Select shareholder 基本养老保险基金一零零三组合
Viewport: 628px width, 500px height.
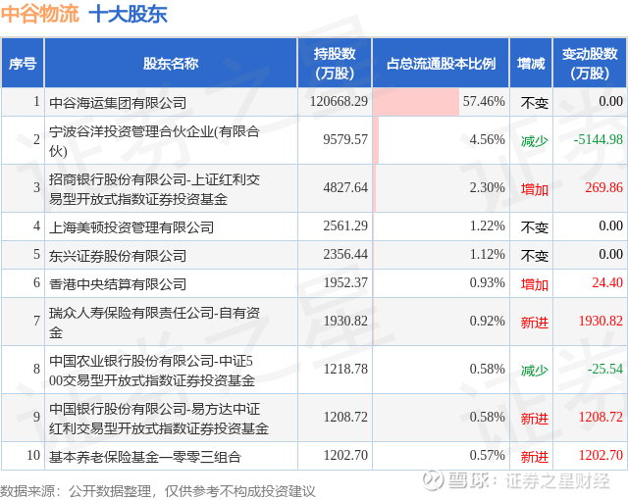145,457
